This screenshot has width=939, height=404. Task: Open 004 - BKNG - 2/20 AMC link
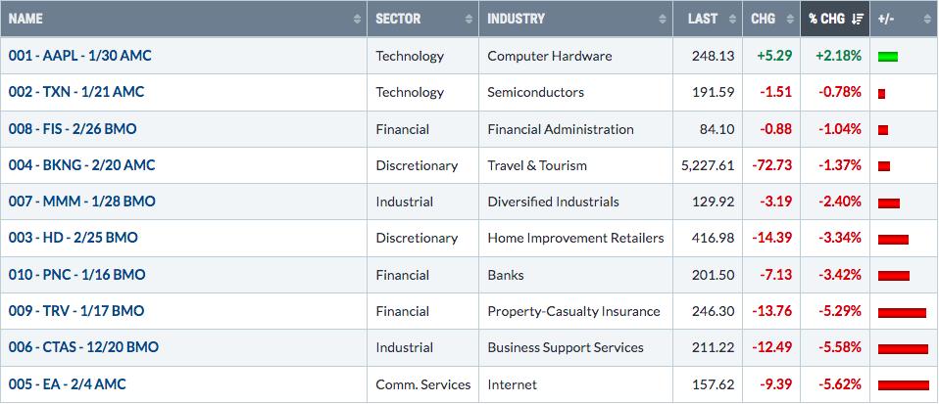(x=81, y=165)
